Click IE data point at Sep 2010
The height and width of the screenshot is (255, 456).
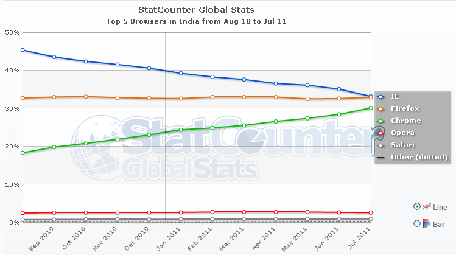(x=54, y=57)
